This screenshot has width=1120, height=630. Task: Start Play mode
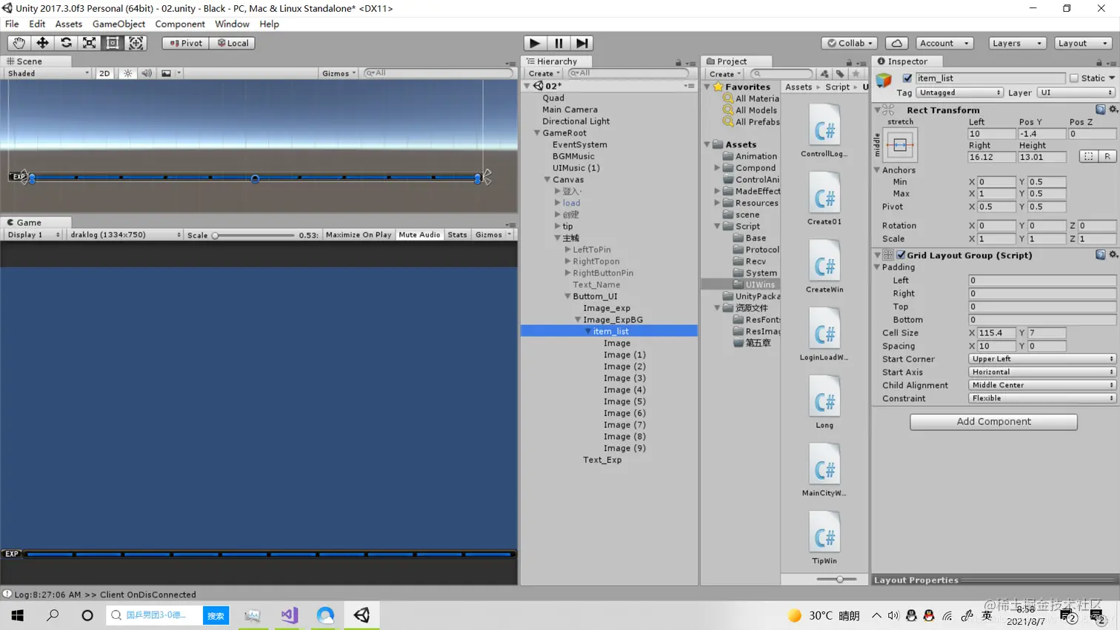tap(535, 43)
